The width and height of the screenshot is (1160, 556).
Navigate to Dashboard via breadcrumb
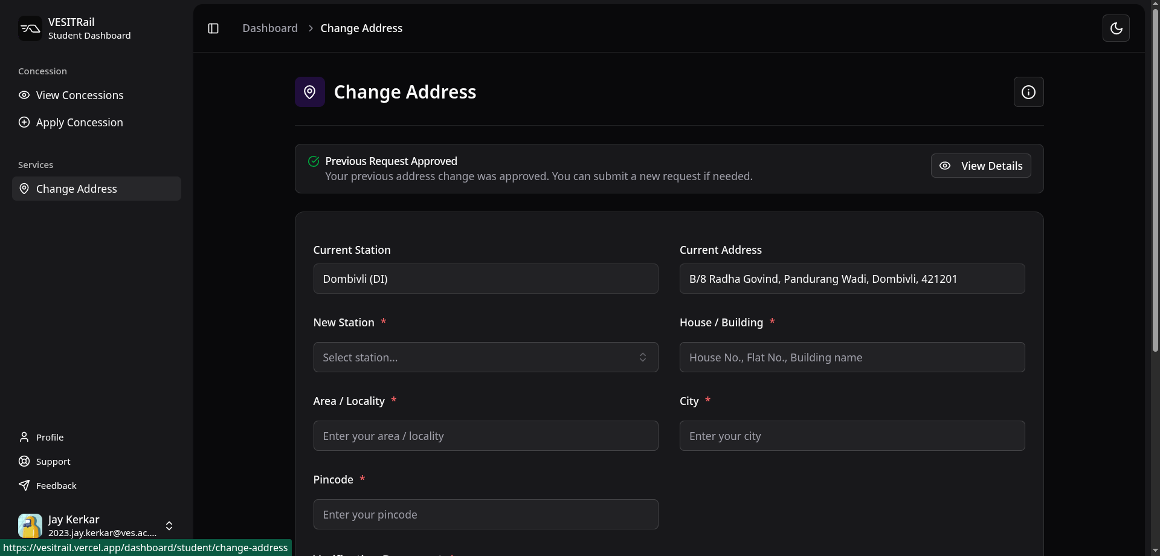click(269, 28)
